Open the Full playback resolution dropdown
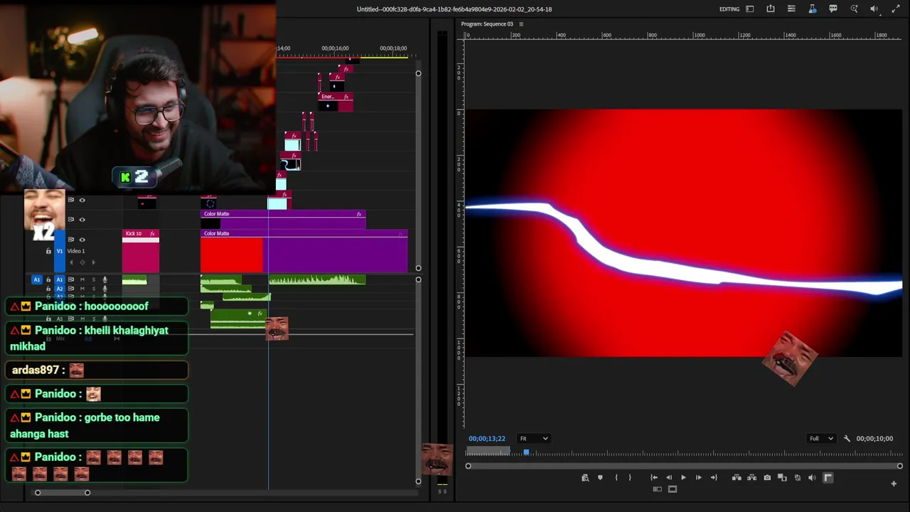Image resolution: width=910 pixels, height=512 pixels. click(x=821, y=439)
